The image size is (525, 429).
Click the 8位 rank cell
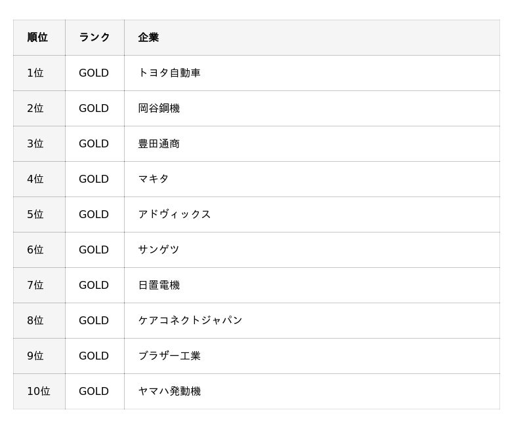tap(35, 320)
